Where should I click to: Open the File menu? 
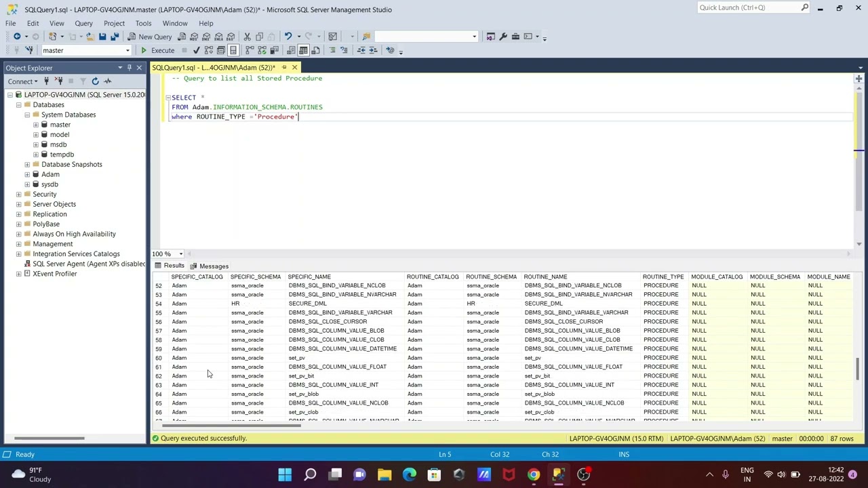[x=11, y=23]
